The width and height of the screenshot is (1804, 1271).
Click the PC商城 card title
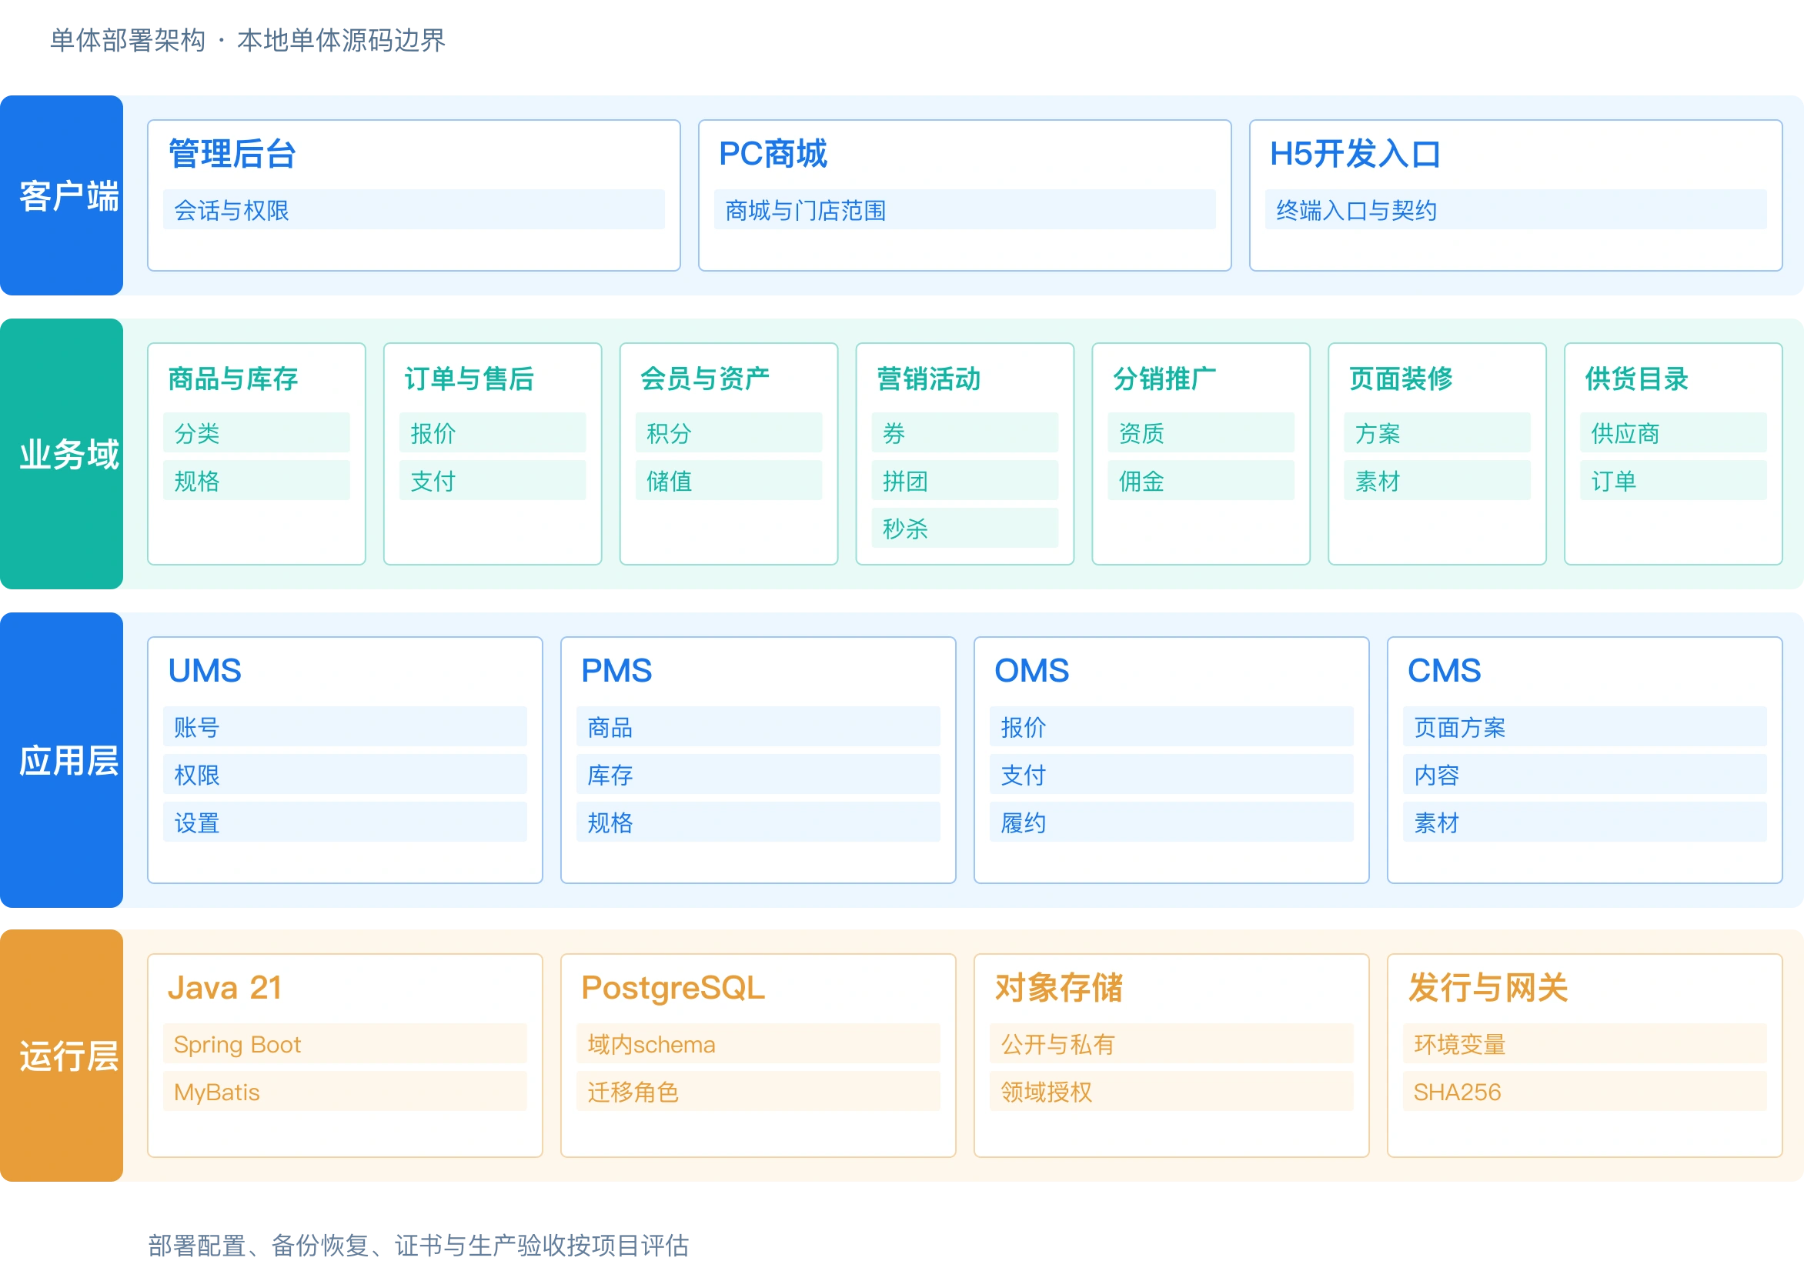[x=773, y=153]
